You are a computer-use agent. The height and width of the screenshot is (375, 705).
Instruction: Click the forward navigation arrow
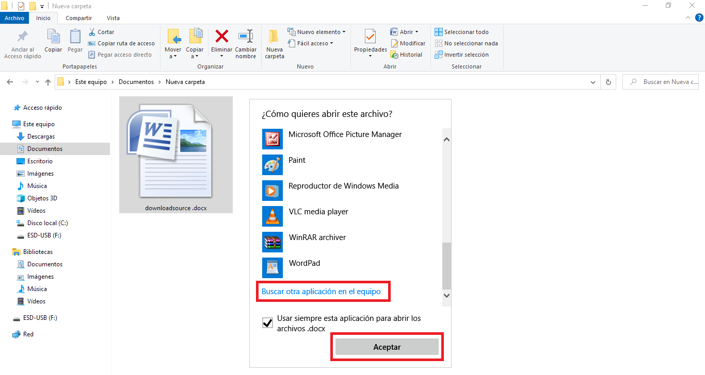click(25, 82)
